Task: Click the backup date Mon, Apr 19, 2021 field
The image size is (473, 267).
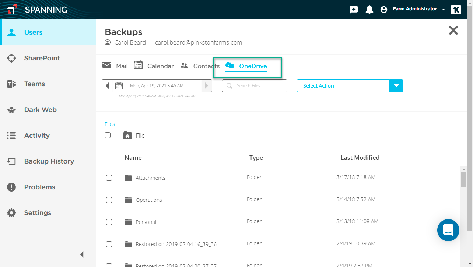Action: click(x=157, y=86)
